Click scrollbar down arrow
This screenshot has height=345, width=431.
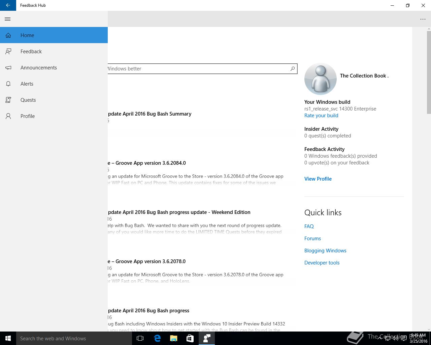tap(429, 329)
